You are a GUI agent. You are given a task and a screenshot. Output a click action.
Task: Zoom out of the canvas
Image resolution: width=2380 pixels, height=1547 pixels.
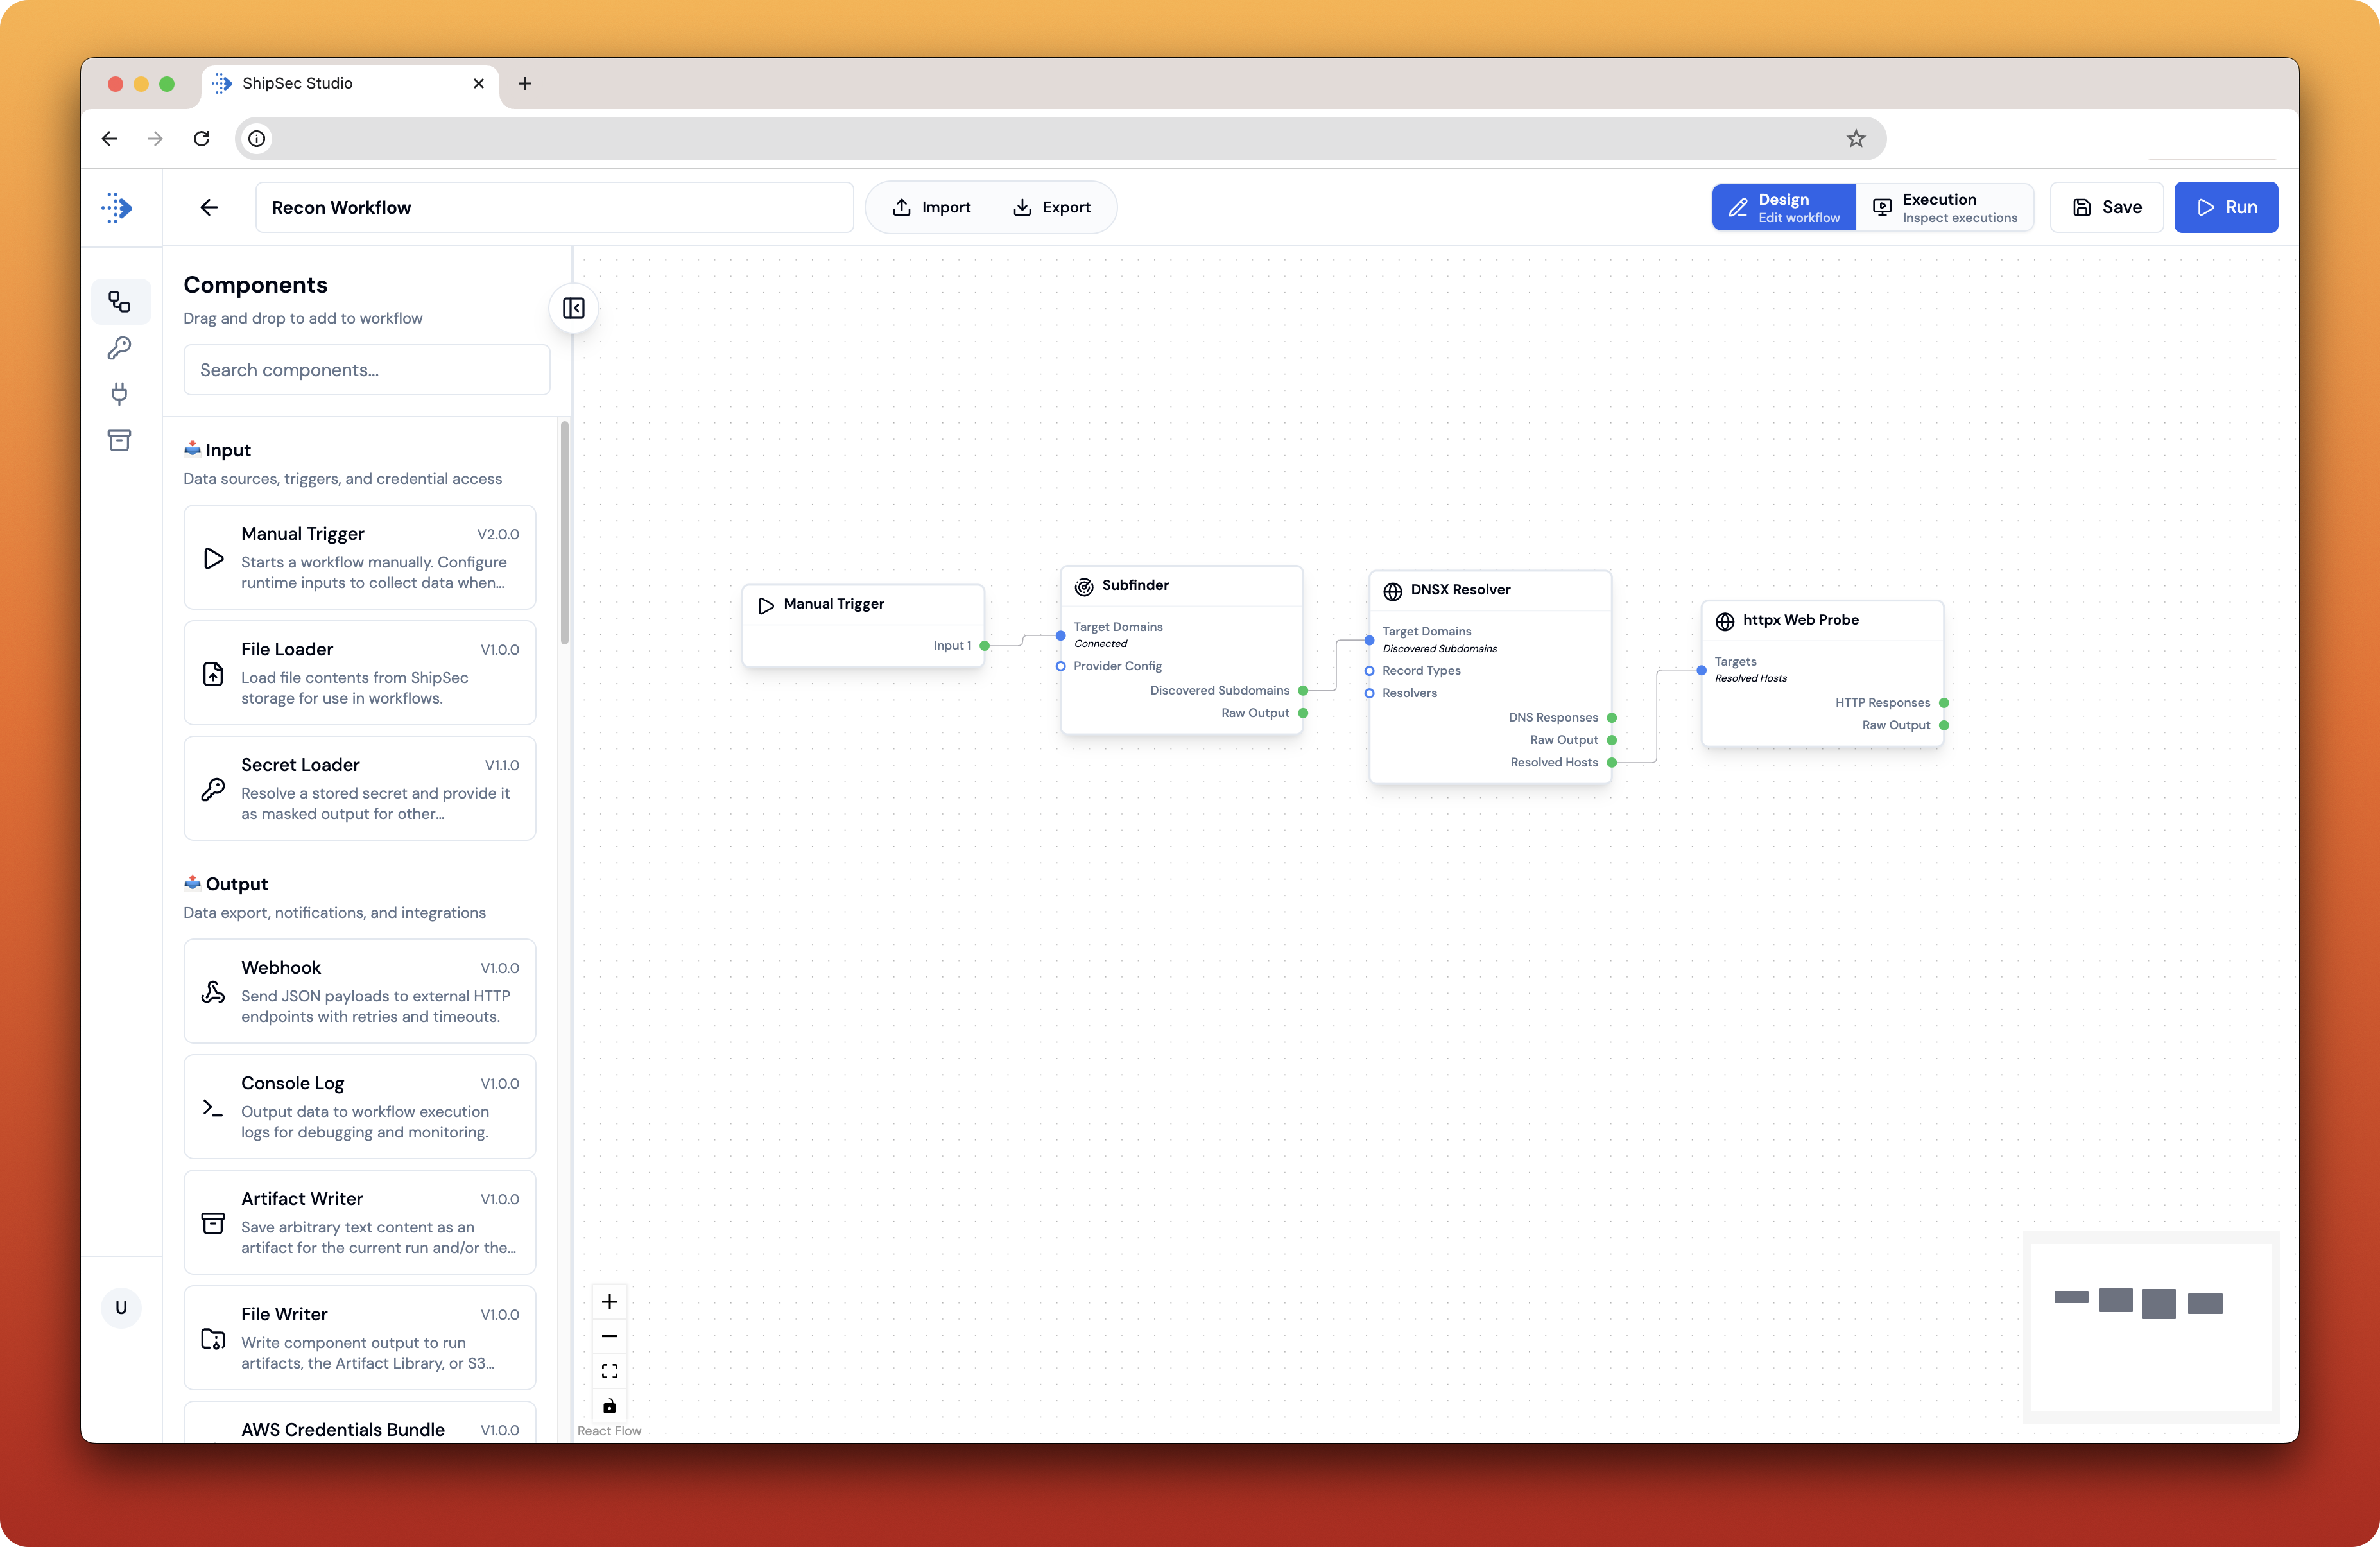pyautogui.click(x=609, y=1336)
